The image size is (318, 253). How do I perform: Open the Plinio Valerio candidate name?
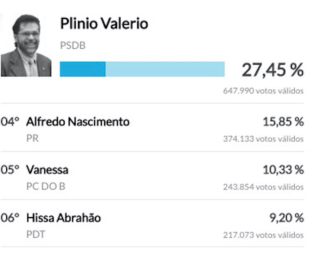(x=104, y=24)
